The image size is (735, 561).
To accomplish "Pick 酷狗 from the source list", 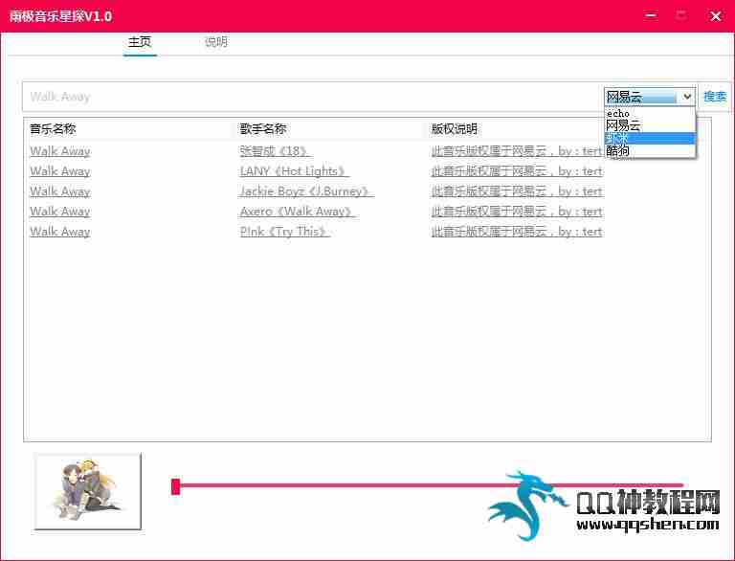I will [650, 150].
